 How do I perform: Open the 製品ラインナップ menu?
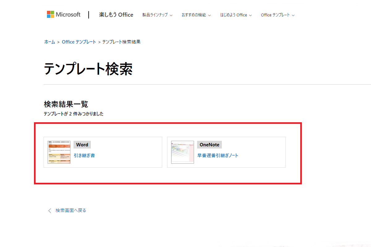click(x=155, y=15)
